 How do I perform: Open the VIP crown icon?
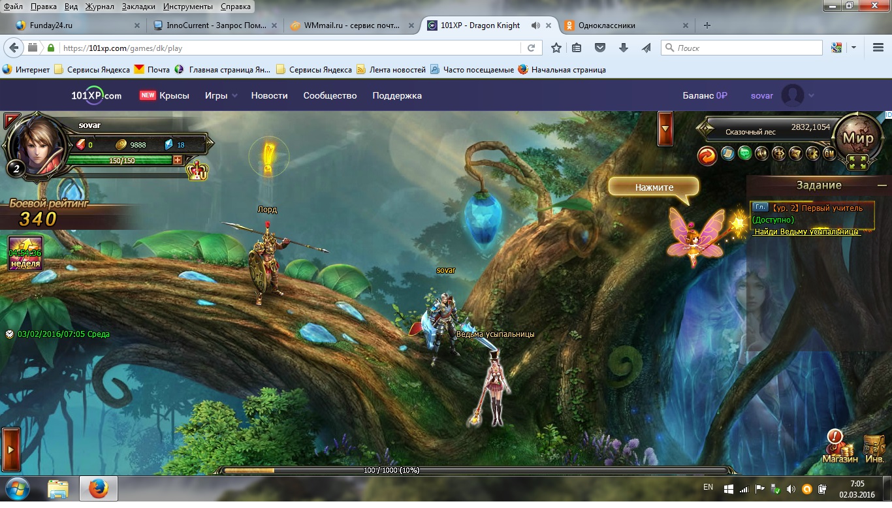coord(197,171)
